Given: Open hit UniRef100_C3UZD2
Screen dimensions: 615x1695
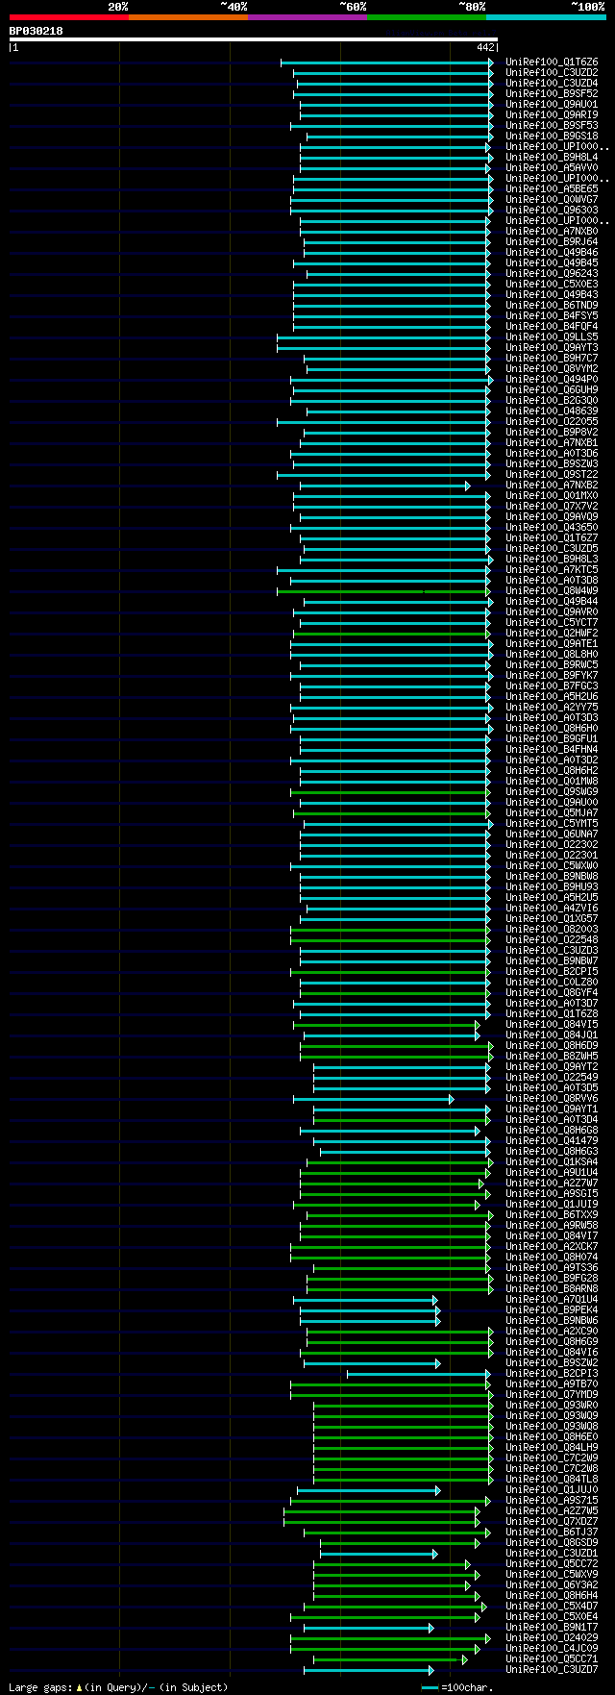Looking at the screenshot, I should pyautogui.click(x=552, y=72).
